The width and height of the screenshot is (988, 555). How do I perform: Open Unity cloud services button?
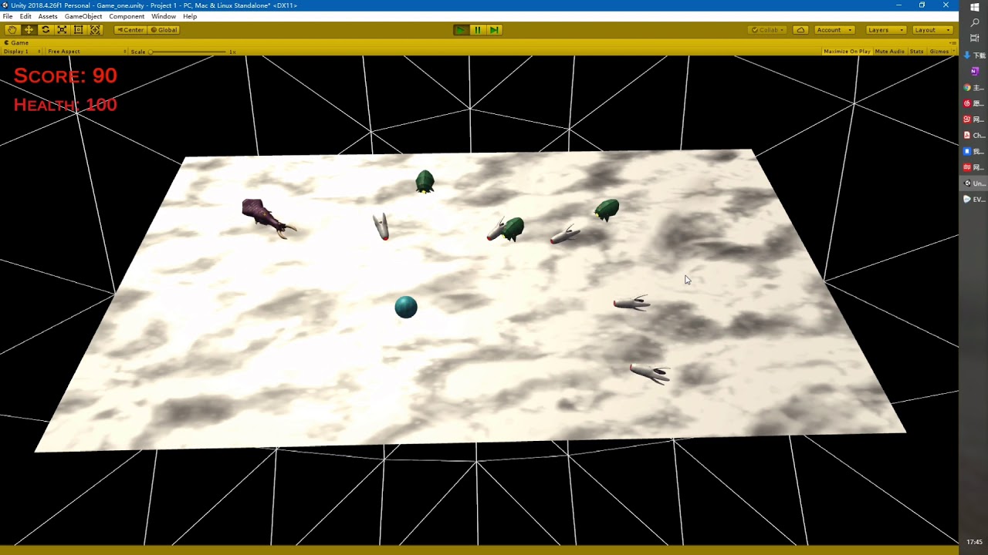tap(801, 29)
